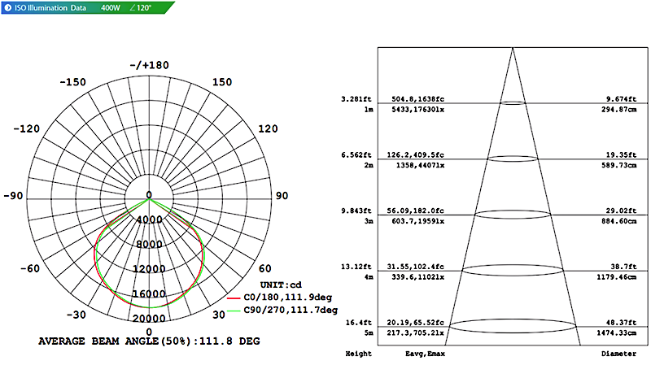Click the '-/+180' polar angle label
The image size is (651, 365).
pos(149,65)
